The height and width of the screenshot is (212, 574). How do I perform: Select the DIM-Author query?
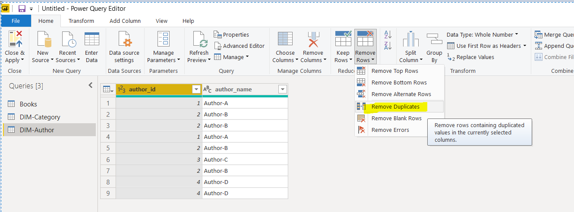tap(49, 130)
